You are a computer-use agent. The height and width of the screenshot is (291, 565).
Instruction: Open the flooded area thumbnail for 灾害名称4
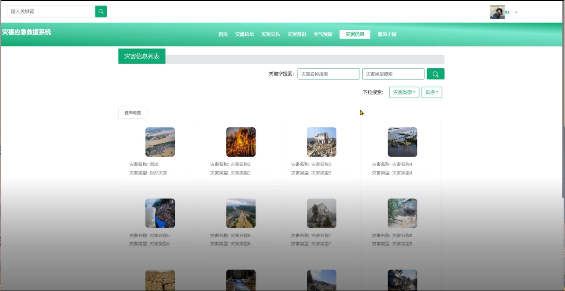(x=403, y=142)
